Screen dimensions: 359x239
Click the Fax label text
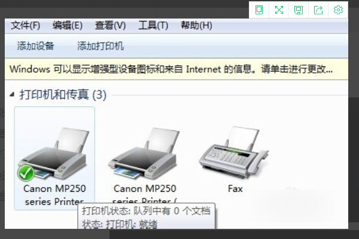[x=235, y=189]
